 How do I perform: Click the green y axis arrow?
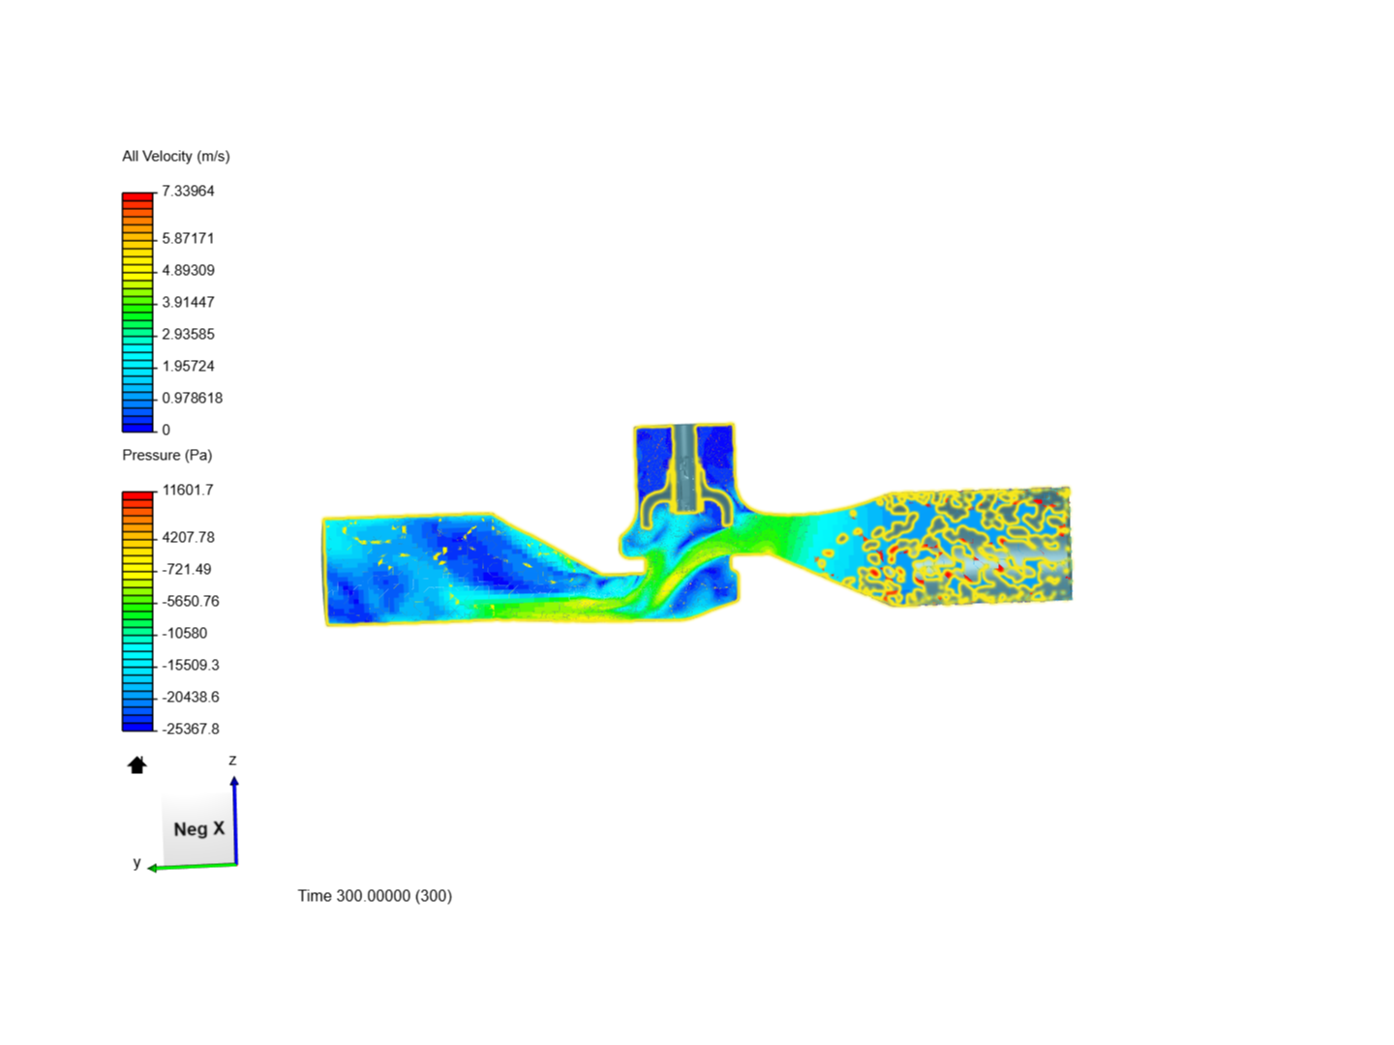tap(193, 866)
